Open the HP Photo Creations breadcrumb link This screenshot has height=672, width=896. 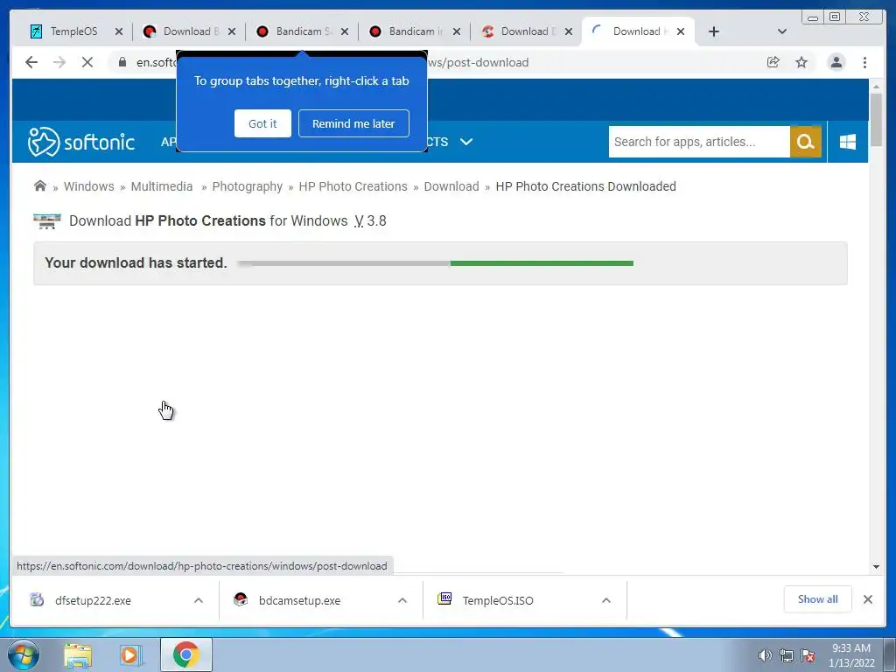click(353, 186)
